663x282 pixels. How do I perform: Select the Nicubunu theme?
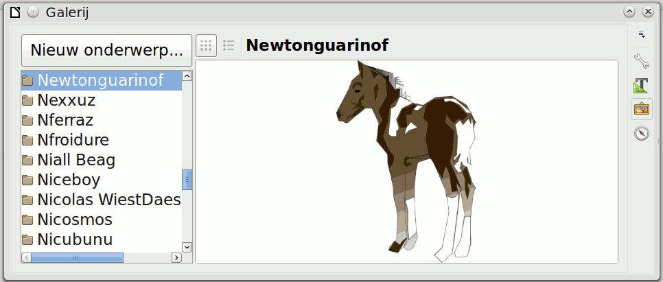[102, 239]
